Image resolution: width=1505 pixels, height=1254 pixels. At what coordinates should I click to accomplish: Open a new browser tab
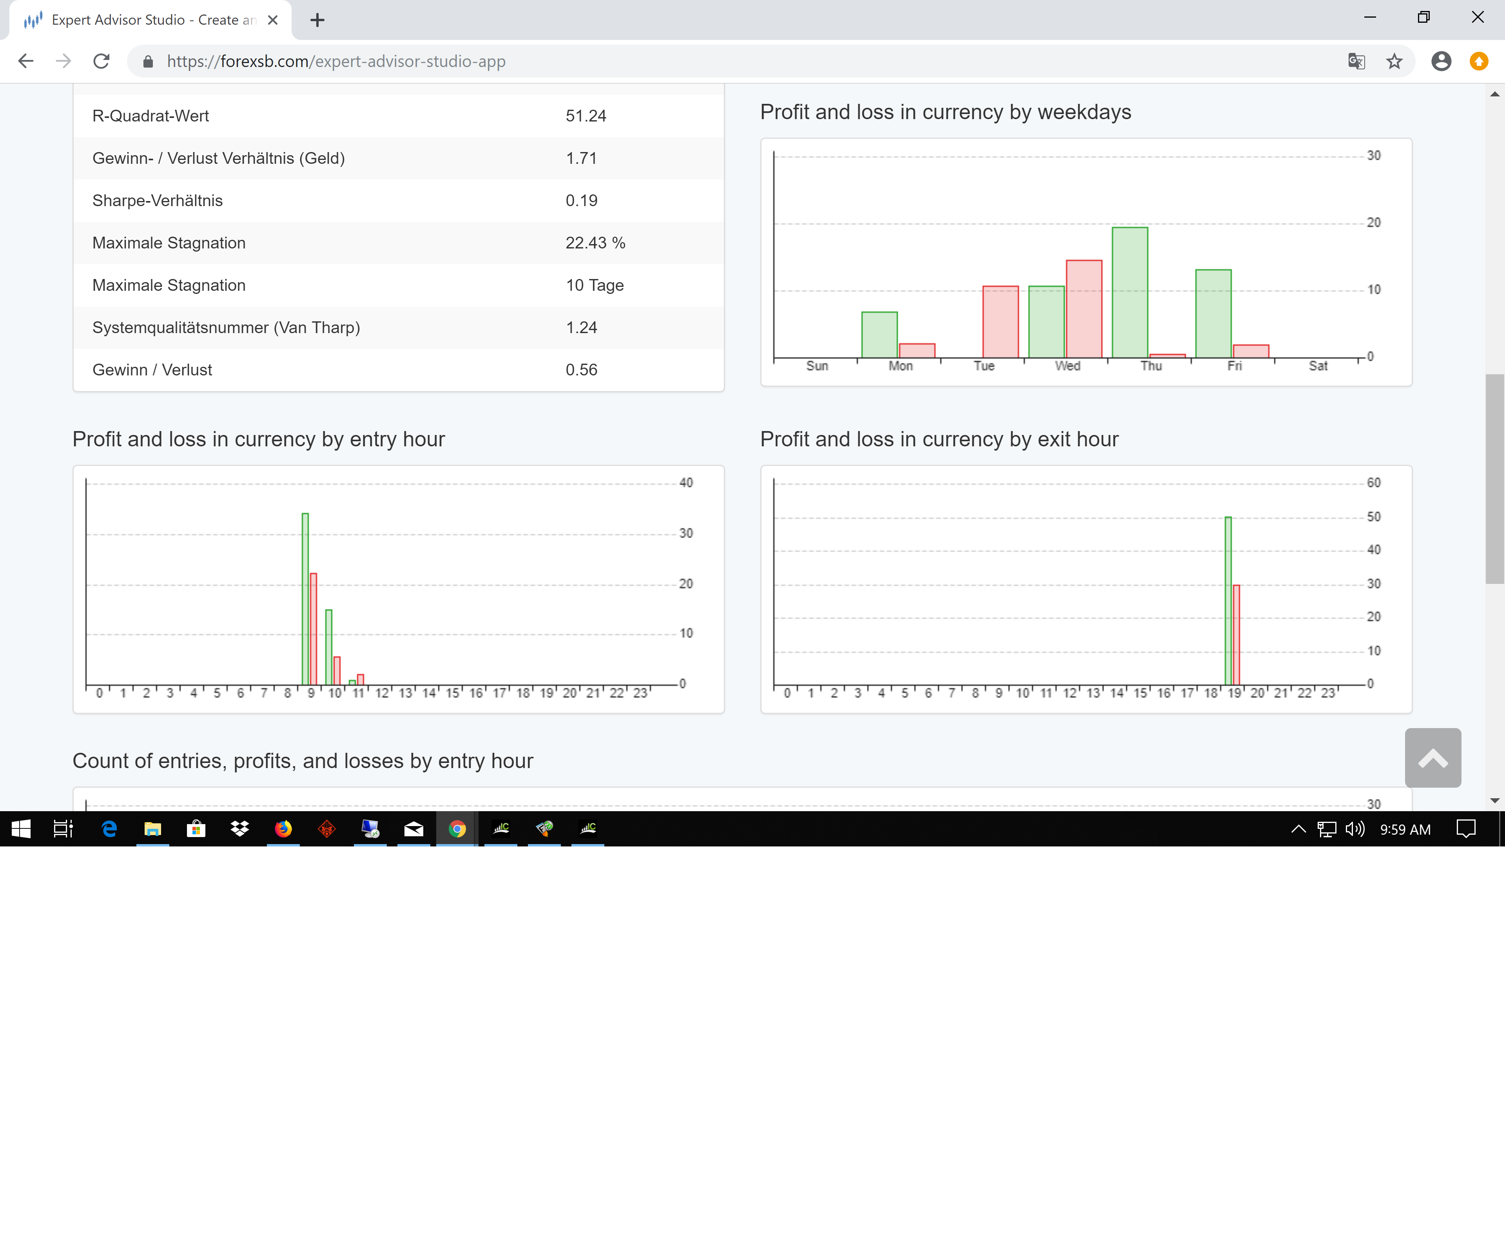coord(317,20)
